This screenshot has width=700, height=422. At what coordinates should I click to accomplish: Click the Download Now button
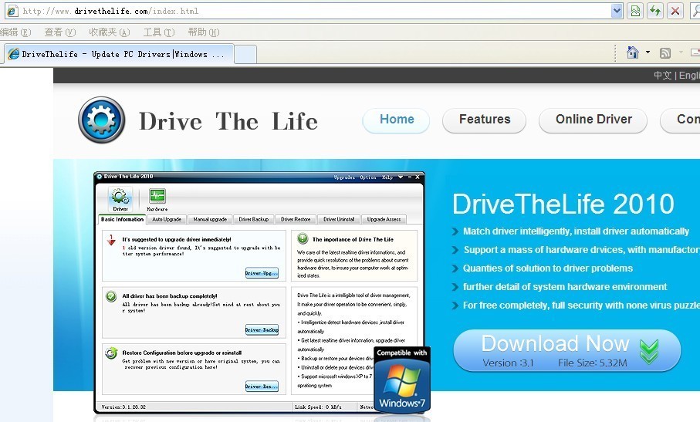[567, 350]
